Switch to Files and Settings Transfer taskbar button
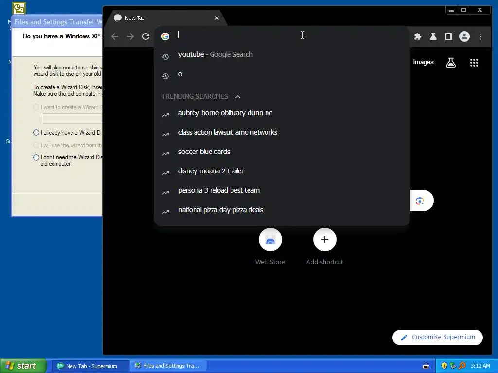The width and height of the screenshot is (498, 373). (168, 366)
